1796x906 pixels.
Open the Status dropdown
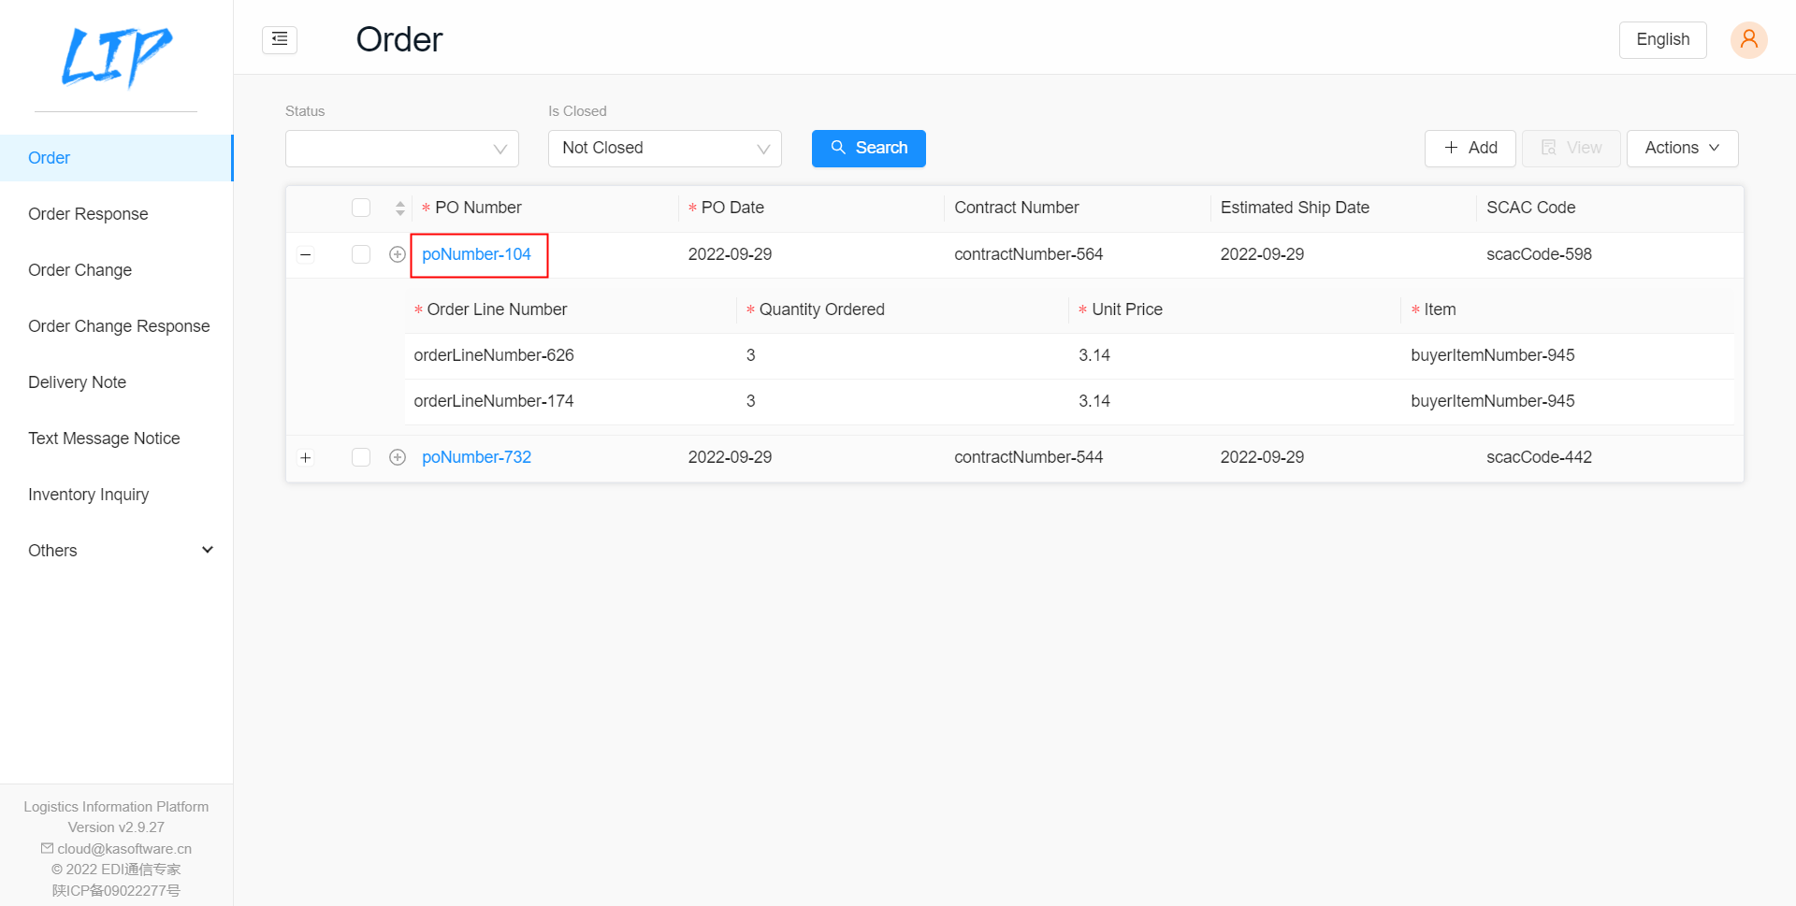click(401, 148)
